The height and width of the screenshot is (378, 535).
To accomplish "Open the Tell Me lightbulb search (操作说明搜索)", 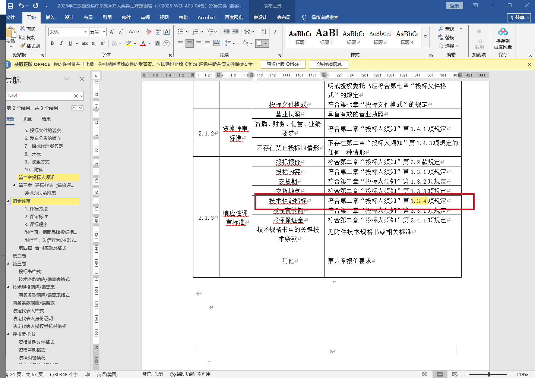I will 320,18.
